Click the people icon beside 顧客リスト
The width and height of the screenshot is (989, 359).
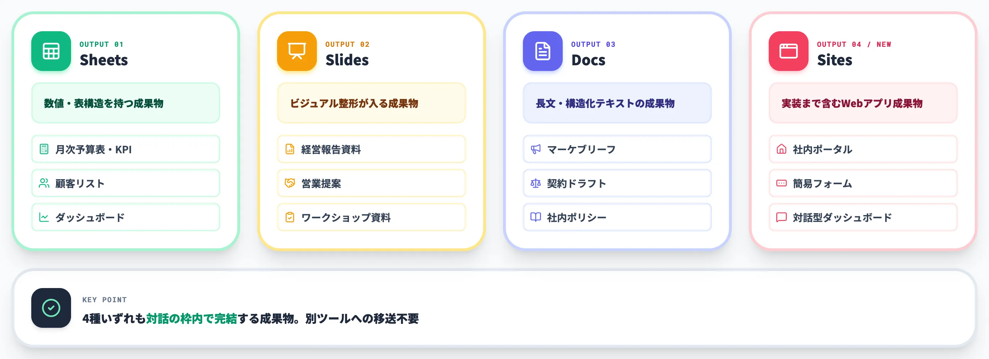44,183
